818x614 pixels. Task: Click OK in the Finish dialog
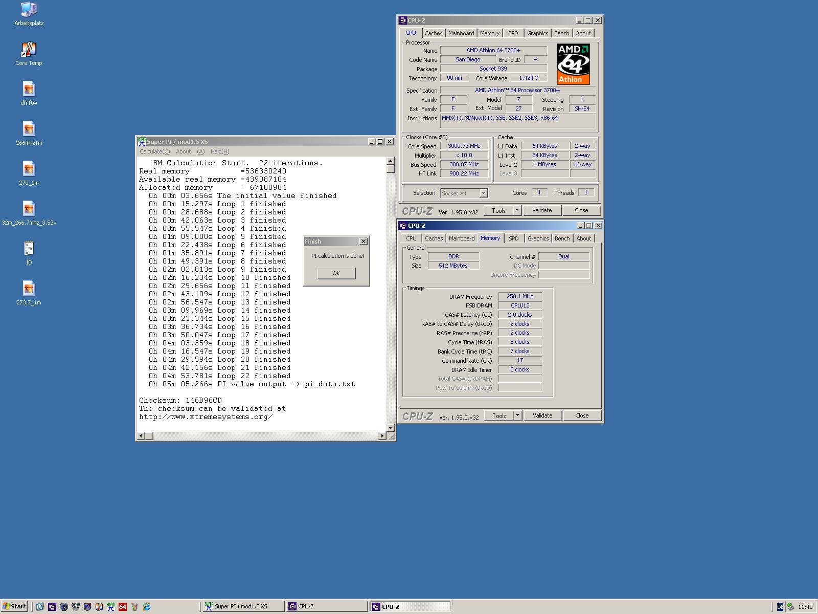coord(336,273)
